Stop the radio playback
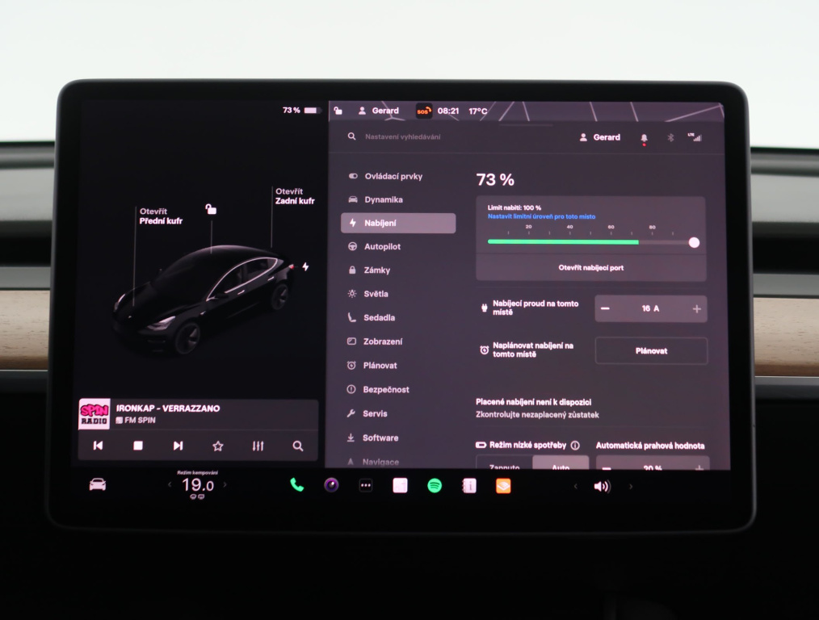This screenshot has height=620, width=819. [138, 445]
